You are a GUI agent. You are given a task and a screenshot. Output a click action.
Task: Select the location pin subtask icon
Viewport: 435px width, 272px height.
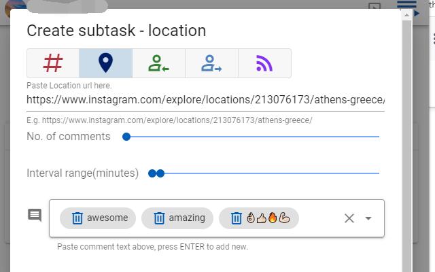(x=105, y=63)
